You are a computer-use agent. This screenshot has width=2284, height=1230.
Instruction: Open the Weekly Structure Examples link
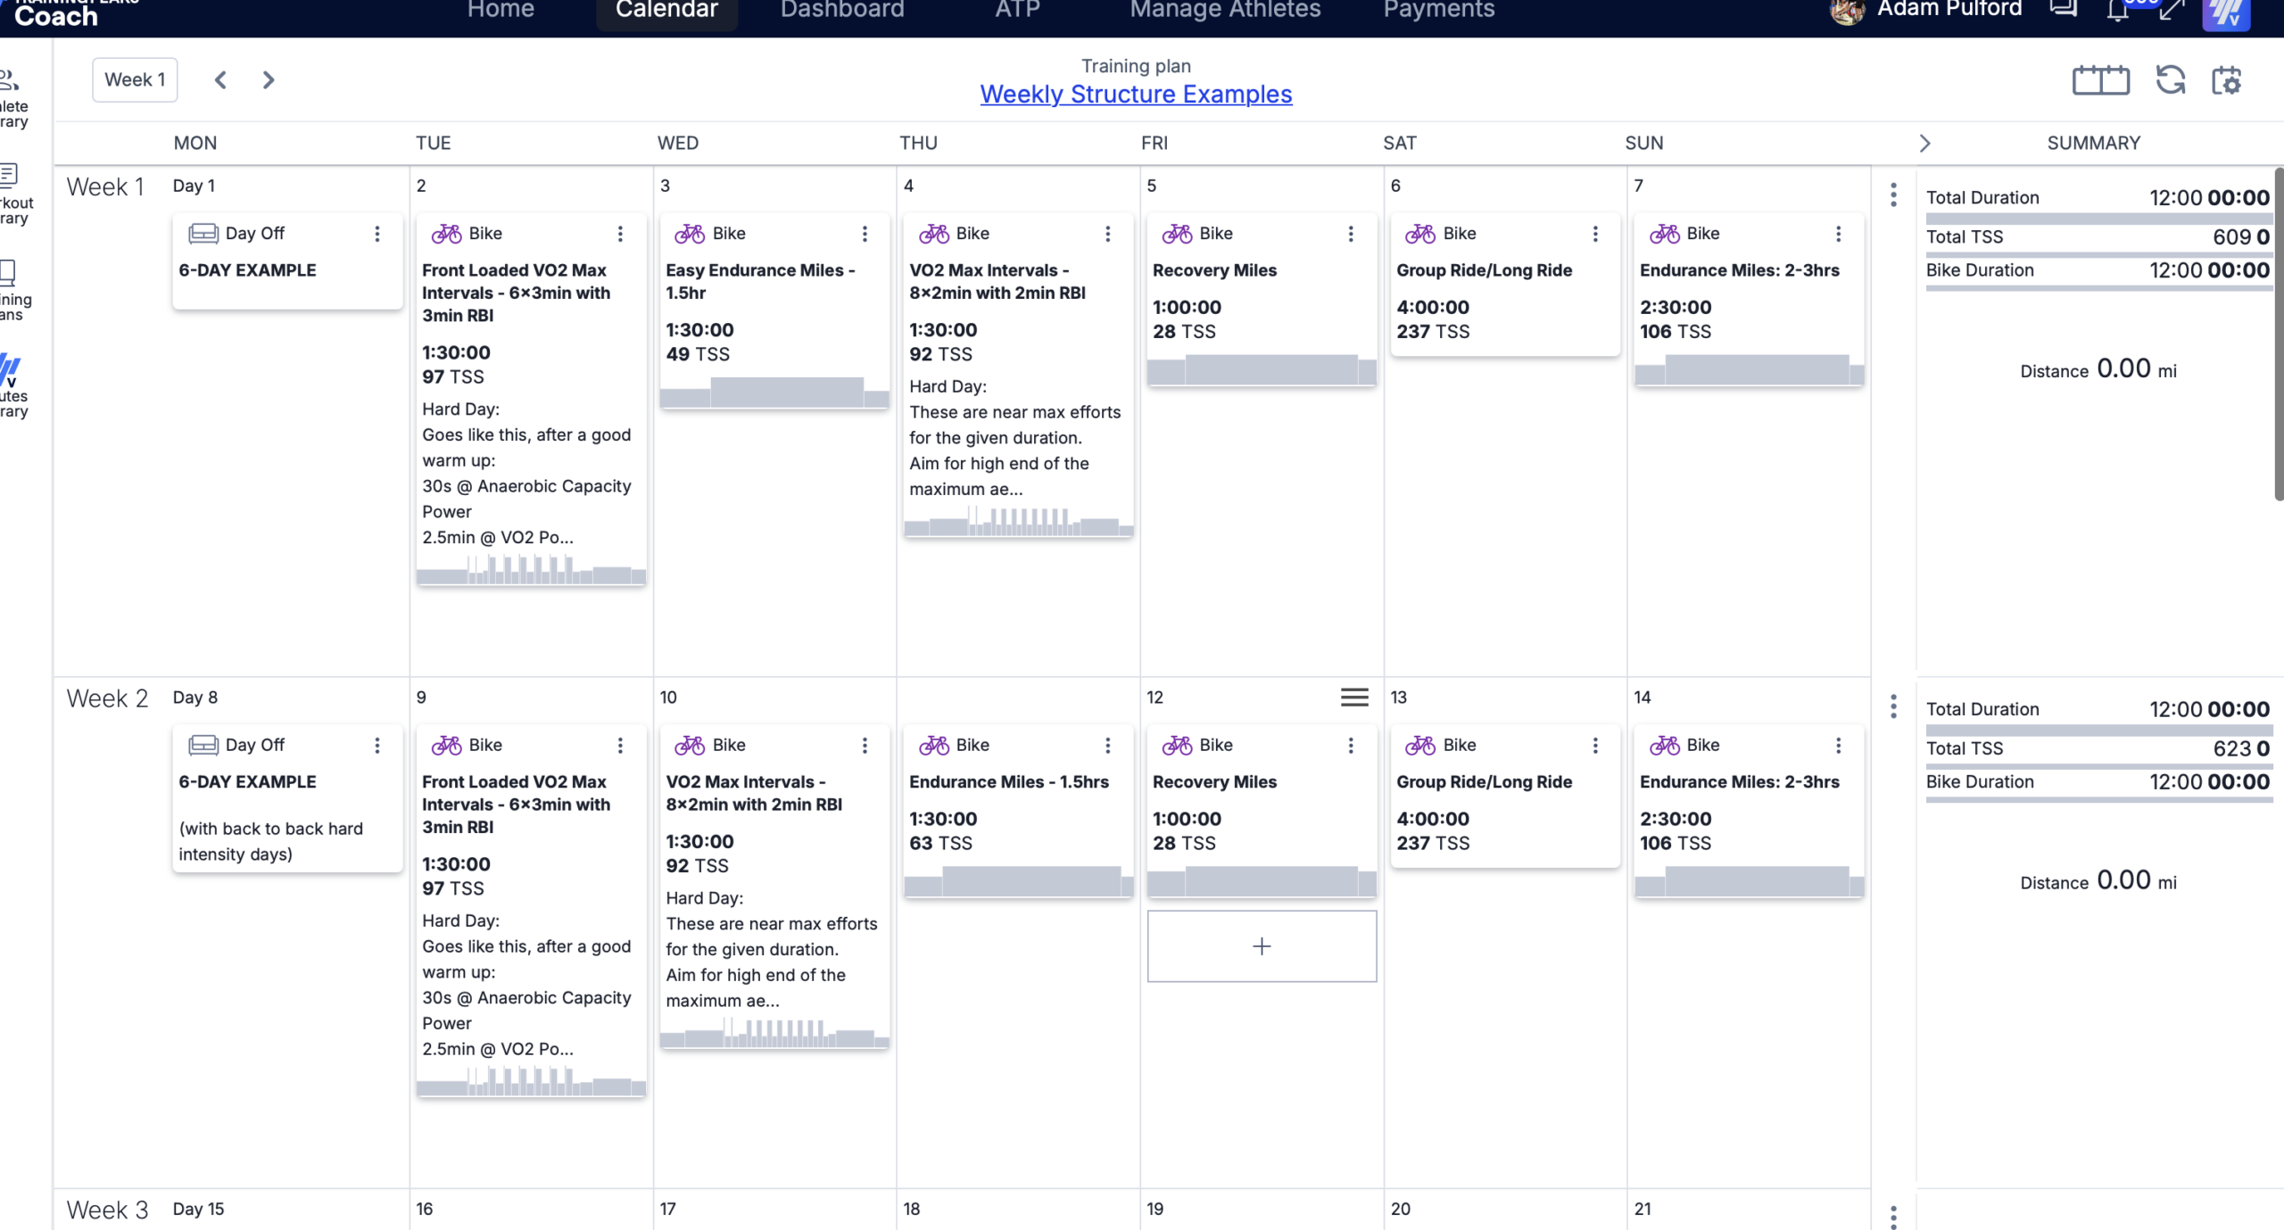[1136, 95]
